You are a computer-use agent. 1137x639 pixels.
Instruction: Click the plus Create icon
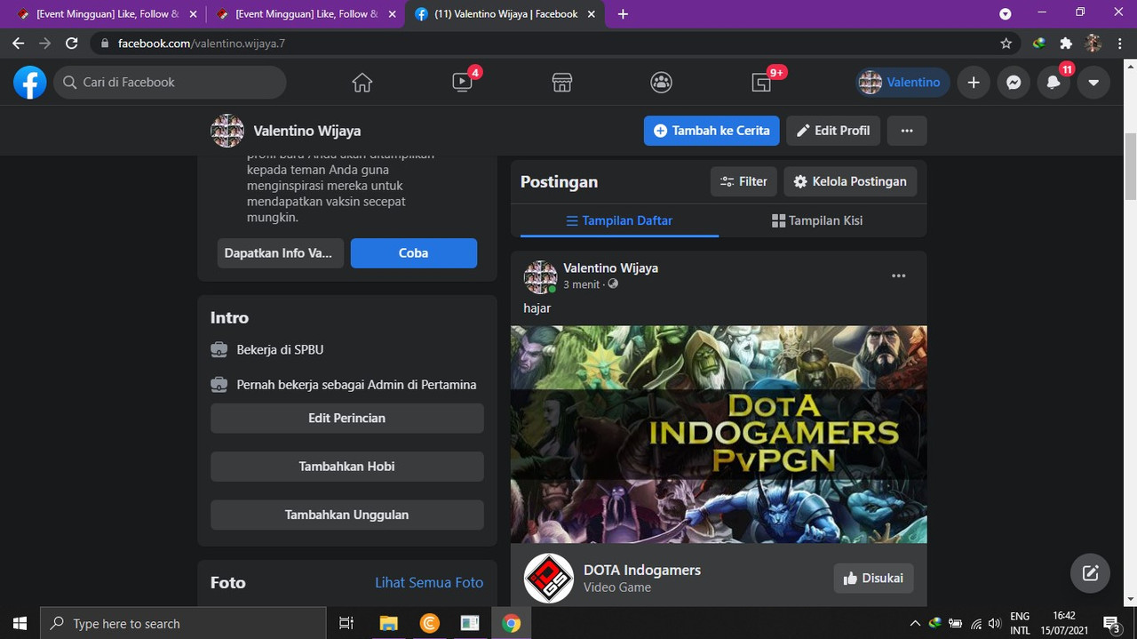(974, 83)
